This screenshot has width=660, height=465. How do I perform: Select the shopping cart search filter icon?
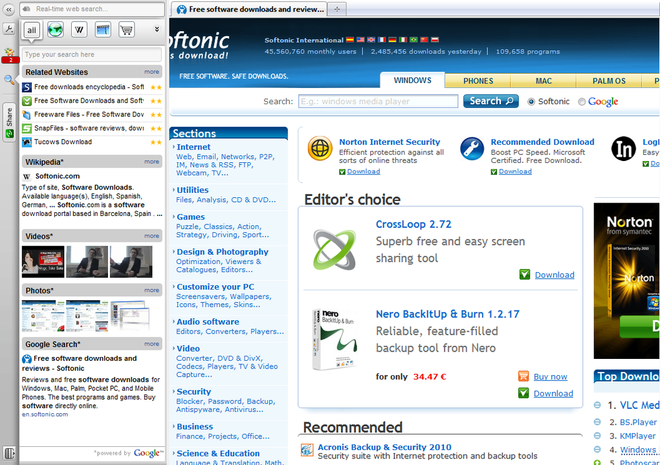126,30
